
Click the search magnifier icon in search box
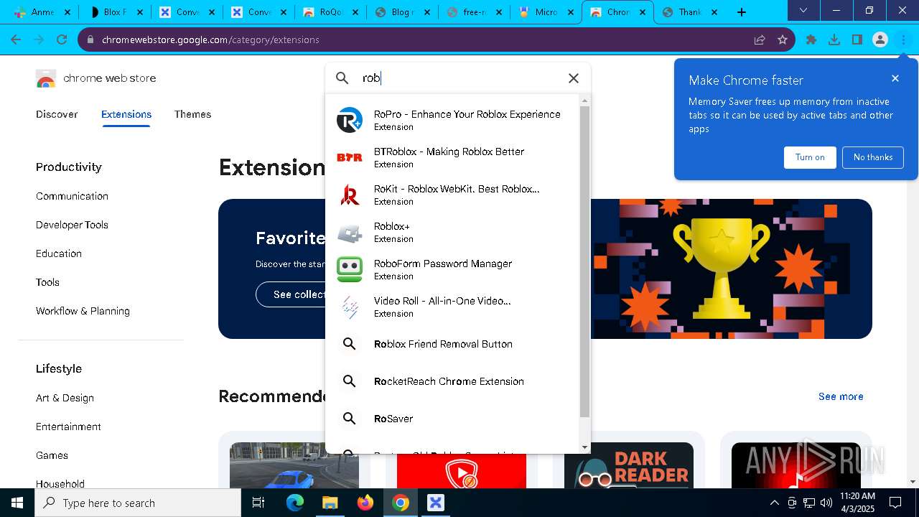click(342, 78)
